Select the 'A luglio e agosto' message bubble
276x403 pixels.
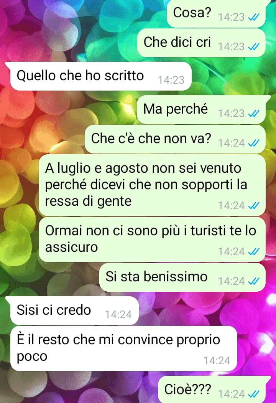click(152, 185)
